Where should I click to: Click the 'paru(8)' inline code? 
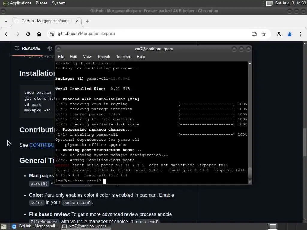click(x=39, y=184)
